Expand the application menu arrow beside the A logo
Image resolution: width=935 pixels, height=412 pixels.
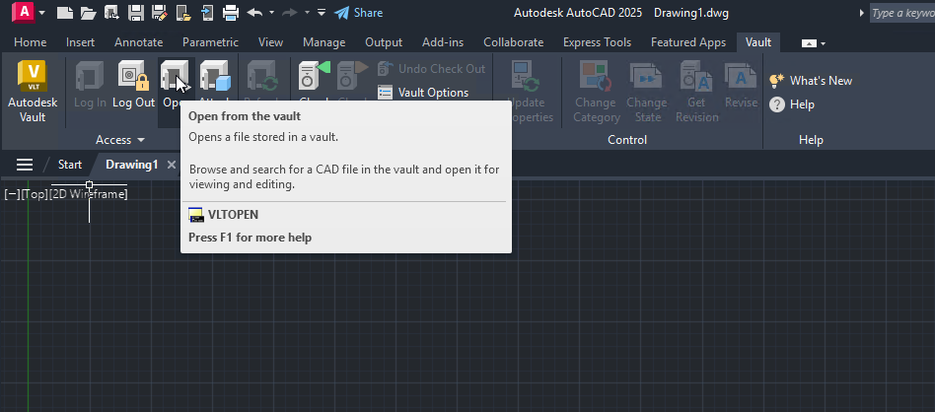pos(41,12)
